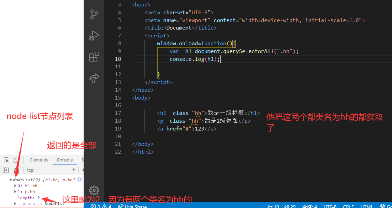Clear the DevTools console output
This screenshot has height=208, width=392.
coord(16,170)
